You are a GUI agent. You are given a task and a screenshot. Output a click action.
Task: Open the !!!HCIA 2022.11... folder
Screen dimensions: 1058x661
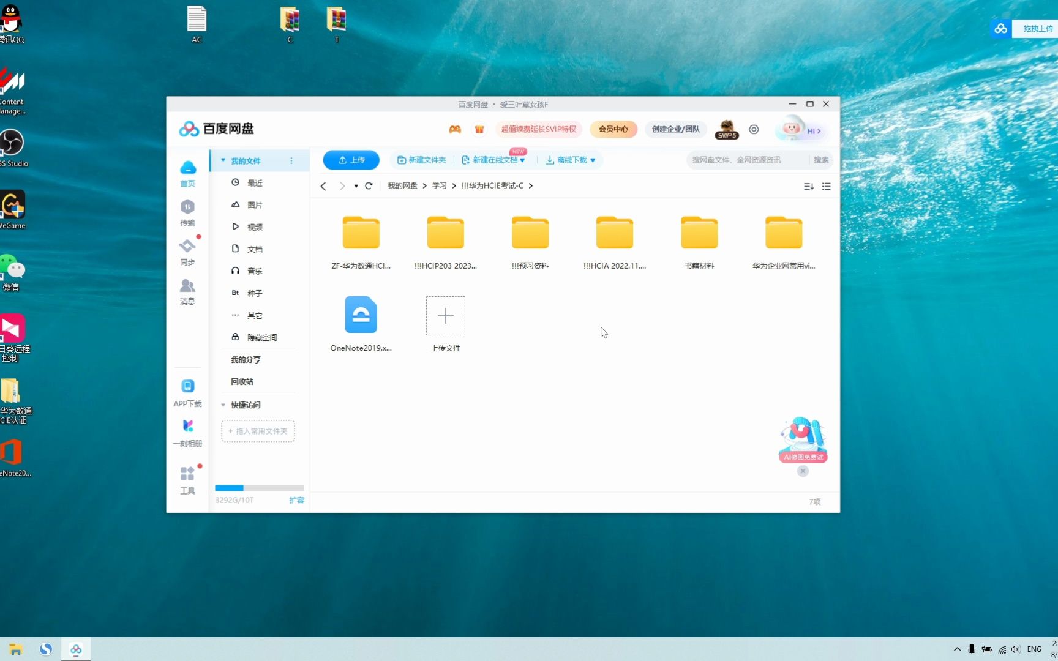pos(615,242)
